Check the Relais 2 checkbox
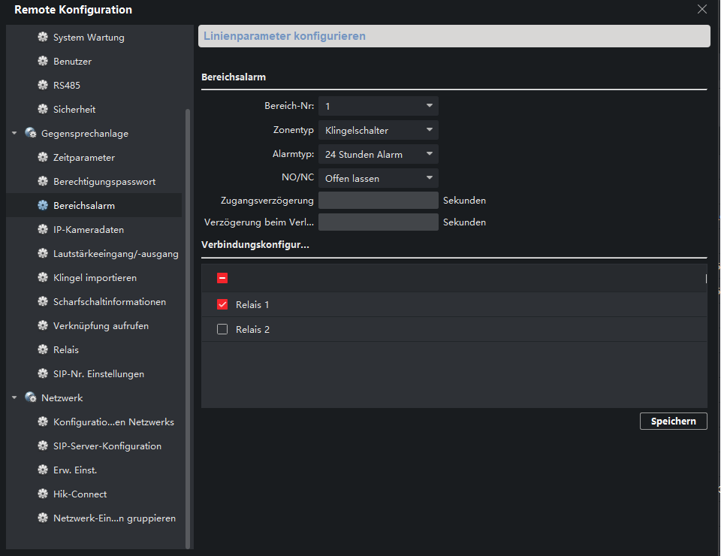Image resolution: width=721 pixels, height=556 pixels. pyautogui.click(x=222, y=329)
